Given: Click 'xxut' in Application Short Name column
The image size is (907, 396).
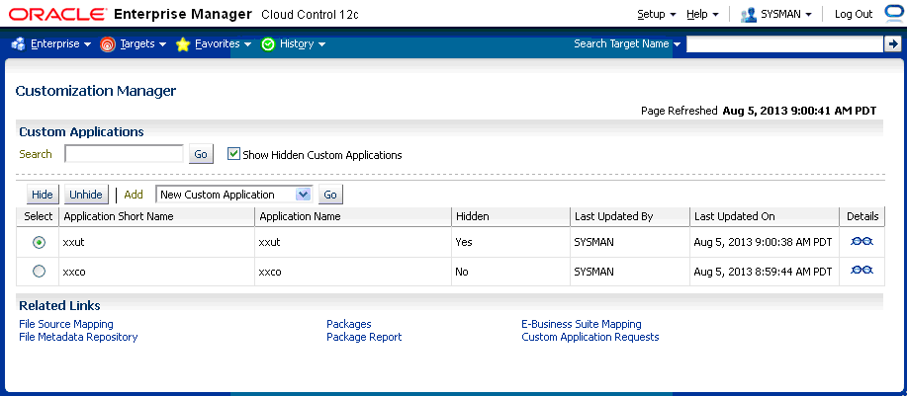Looking at the screenshot, I should (73, 243).
